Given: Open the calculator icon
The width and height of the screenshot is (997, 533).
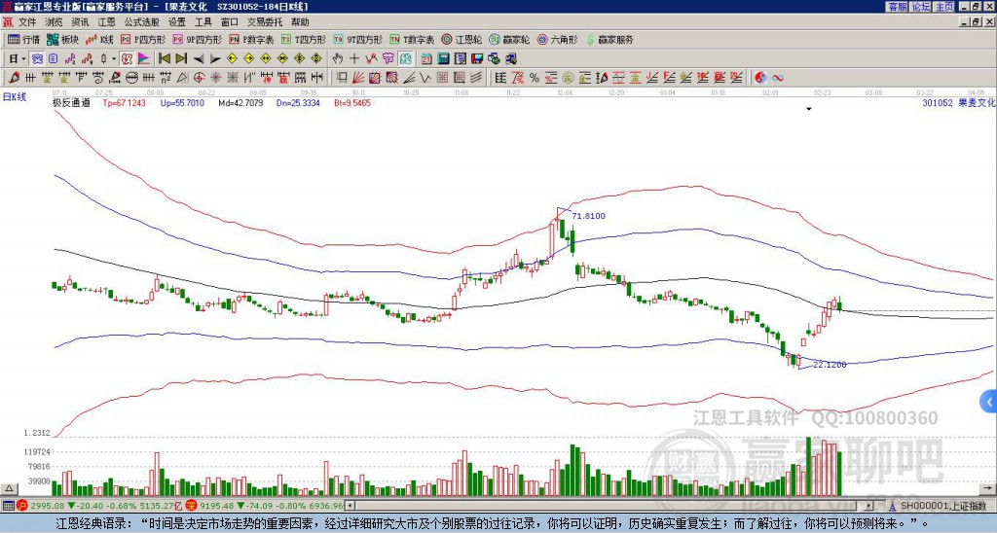Looking at the screenshot, I should coord(444,59).
